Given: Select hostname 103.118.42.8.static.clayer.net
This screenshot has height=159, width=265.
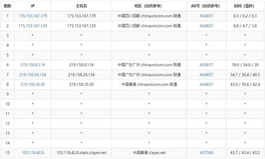Looking at the screenshot, I should click(x=81, y=153).
